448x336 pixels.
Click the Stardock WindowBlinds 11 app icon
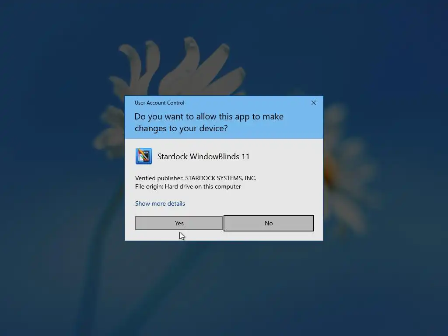(143, 156)
